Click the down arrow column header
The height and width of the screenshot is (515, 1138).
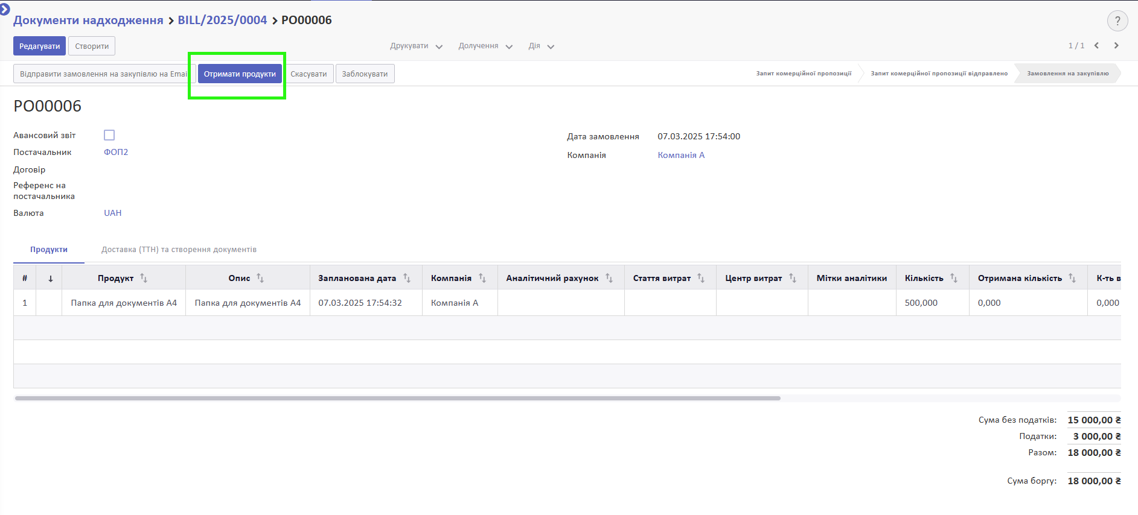click(51, 279)
